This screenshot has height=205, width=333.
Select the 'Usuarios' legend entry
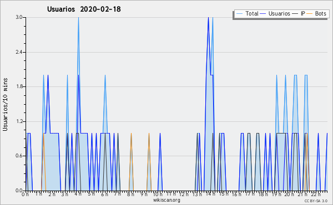275,13
